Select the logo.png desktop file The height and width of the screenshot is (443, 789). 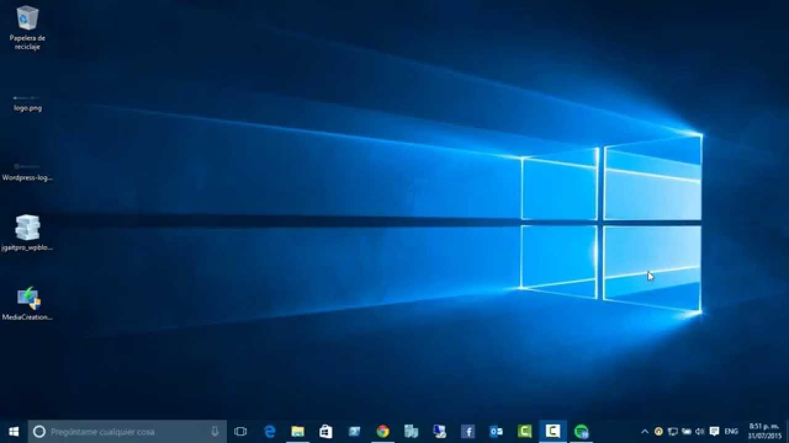point(27,102)
